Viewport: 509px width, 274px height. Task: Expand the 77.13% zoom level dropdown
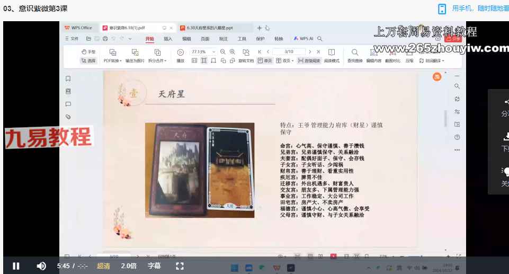[214, 52]
